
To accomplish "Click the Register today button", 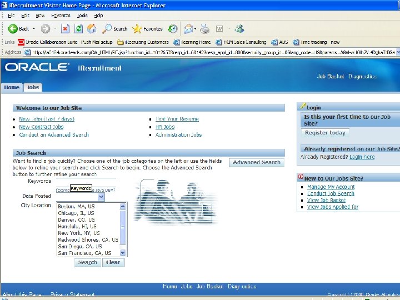I will (x=325, y=133).
